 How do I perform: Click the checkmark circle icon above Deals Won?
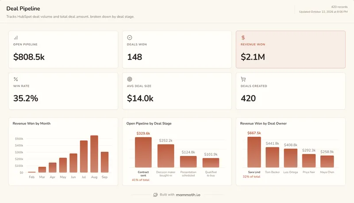pyautogui.click(x=130, y=38)
